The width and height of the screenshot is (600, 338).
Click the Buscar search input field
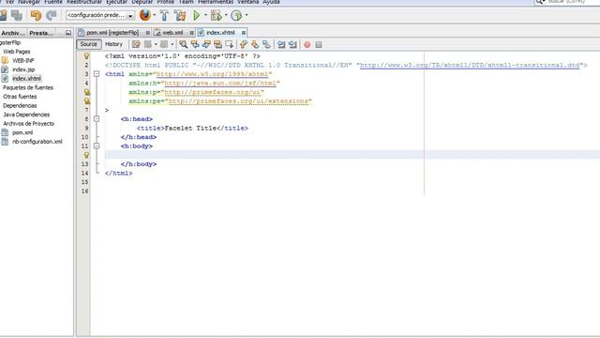[573, 2]
